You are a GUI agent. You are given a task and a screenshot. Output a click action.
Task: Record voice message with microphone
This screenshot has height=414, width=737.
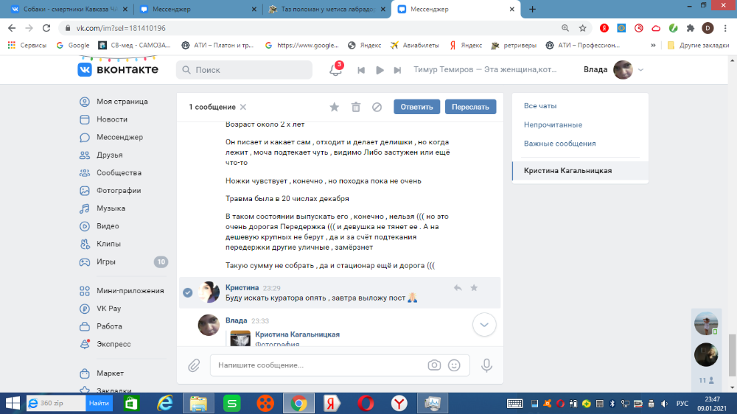(x=486, y=365)
